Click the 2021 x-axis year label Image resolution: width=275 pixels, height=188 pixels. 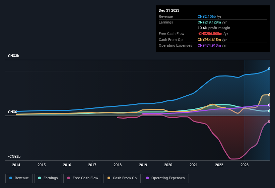coord(194,165)
